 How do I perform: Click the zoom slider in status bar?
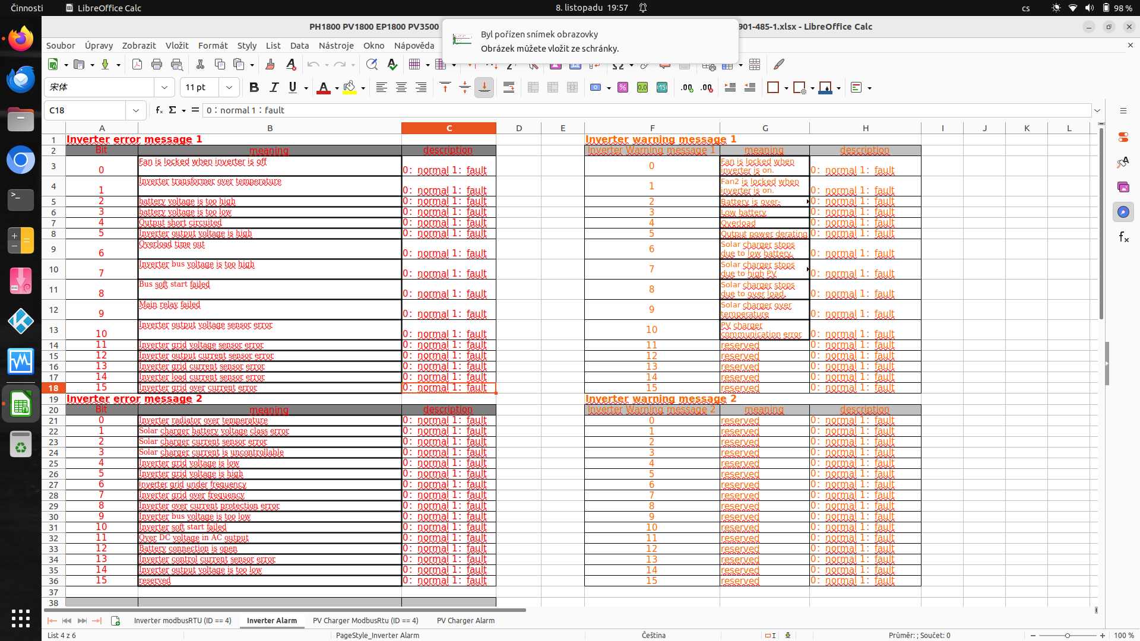1068,635
